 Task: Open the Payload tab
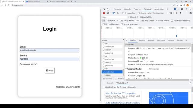click(x=142, y=40)
